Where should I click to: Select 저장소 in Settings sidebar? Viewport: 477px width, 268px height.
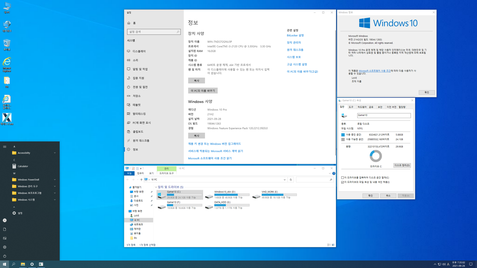137,96
